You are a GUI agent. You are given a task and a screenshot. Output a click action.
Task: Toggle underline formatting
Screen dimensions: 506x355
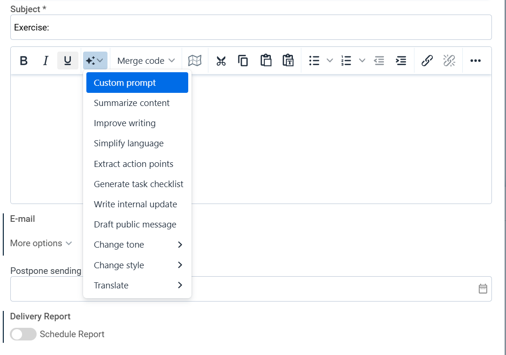pyautogui.click(x=68, y=60)
